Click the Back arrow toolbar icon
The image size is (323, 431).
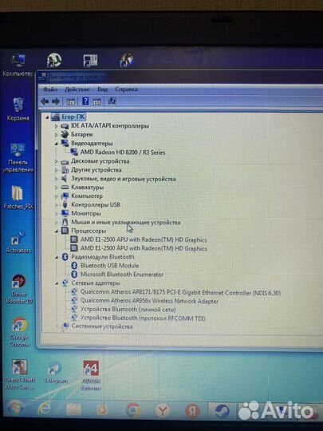point(45,101)
